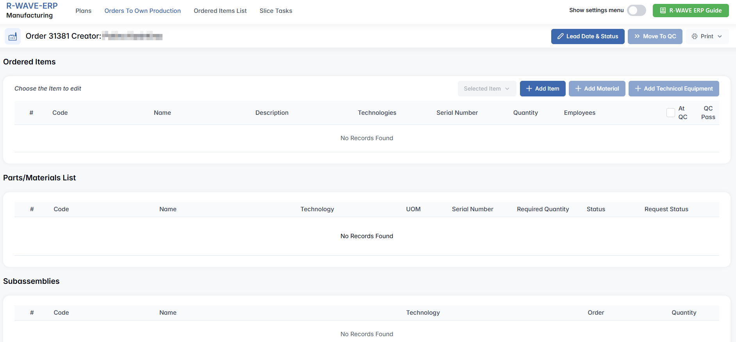Switch to Ordered Items List tab
The image size is (736, 342).
220,11
